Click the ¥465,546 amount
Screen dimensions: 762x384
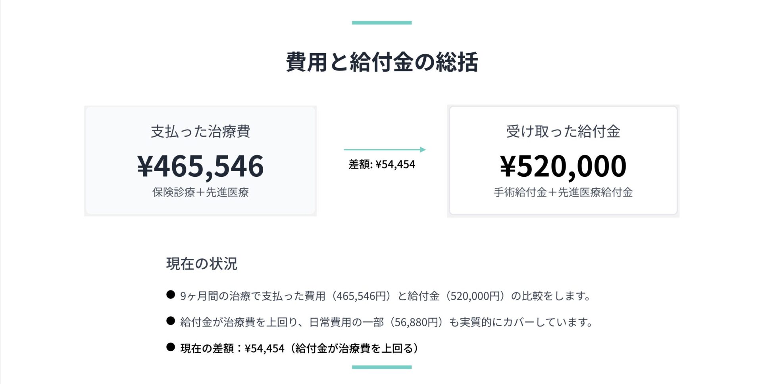[x=200, y=166]
